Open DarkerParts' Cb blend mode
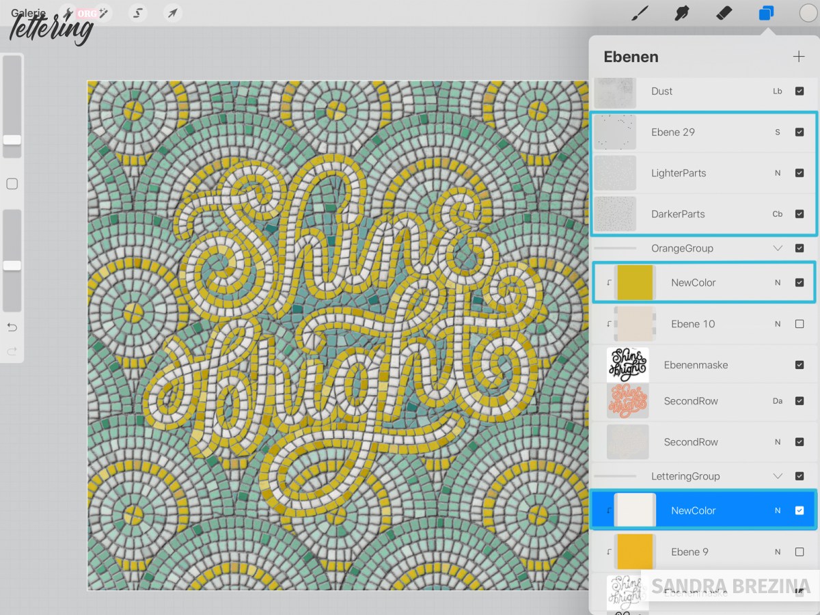The image size is (820, 615). [778, 214]
